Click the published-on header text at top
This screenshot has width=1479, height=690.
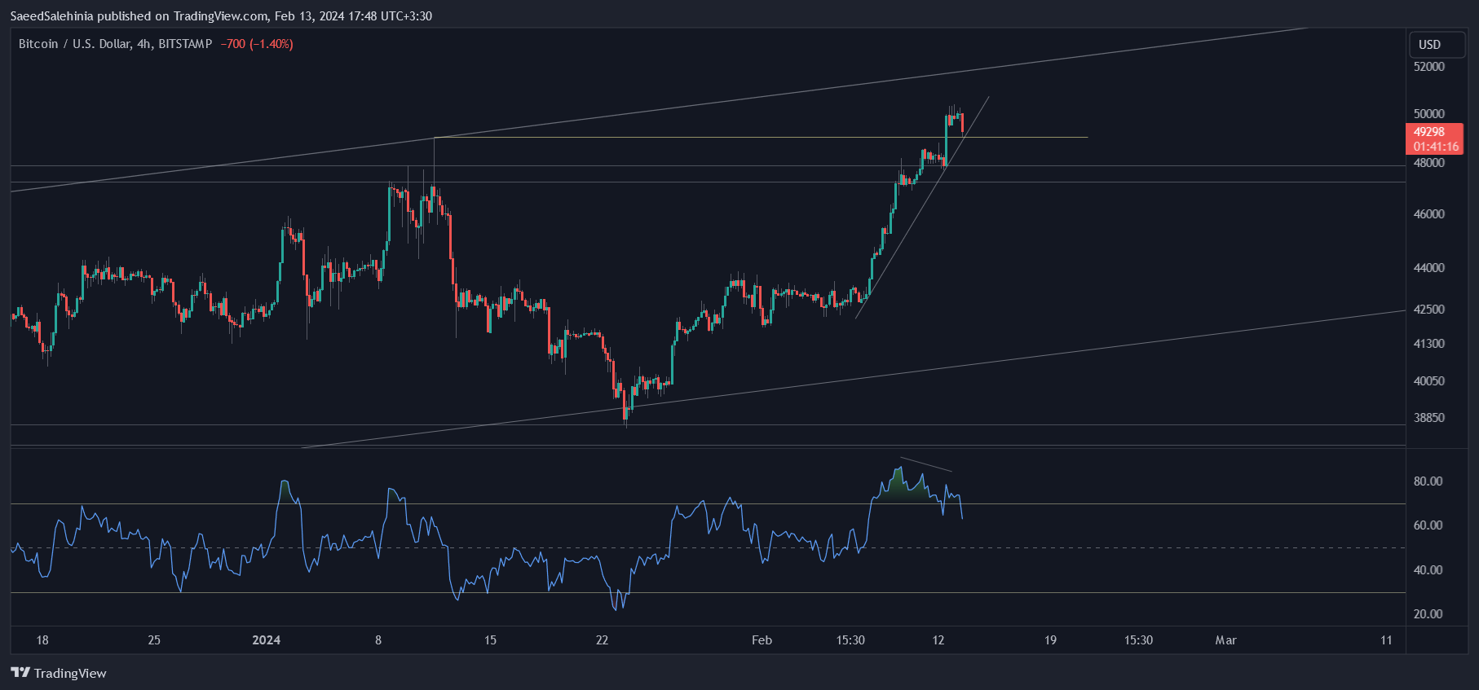[221, 16]
